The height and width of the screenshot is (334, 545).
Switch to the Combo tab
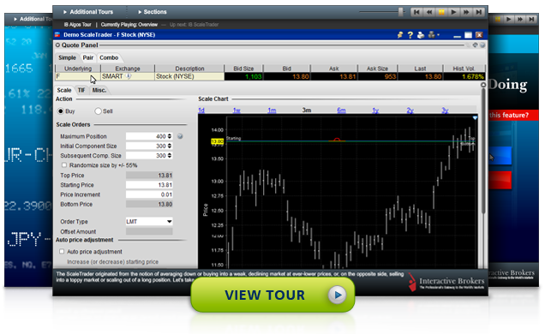click(x=109, y=57)
